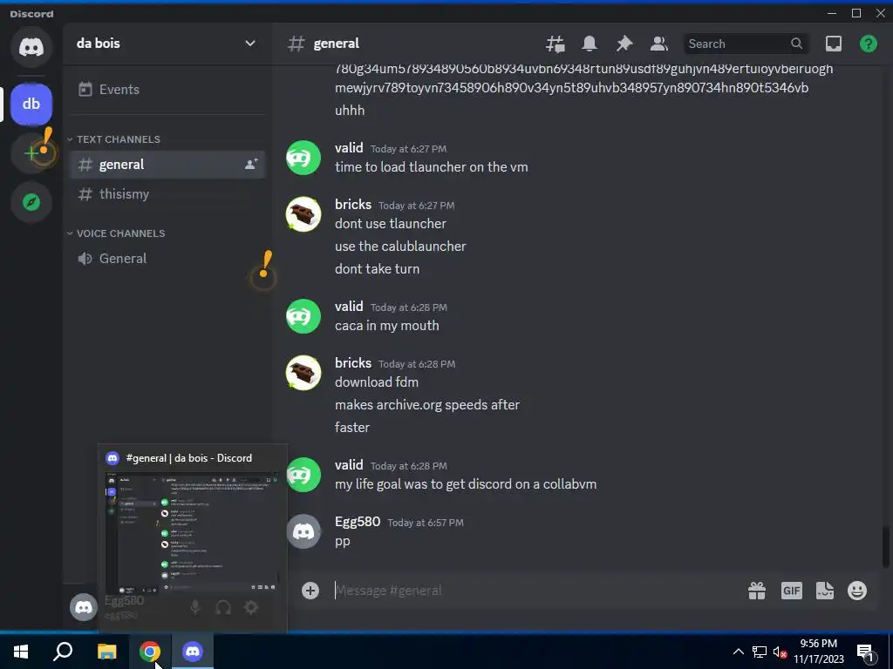Open the sticker picker icon
Screen dimensions: 893x669
point(825,591)
